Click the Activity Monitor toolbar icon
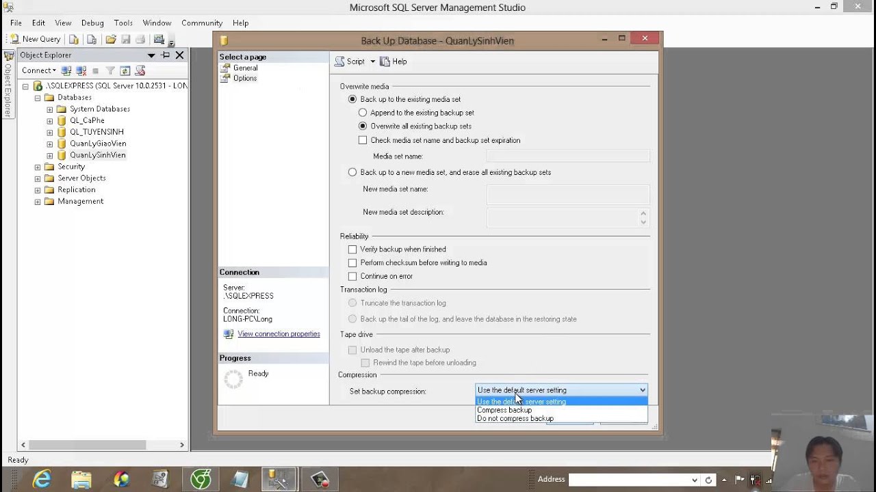The width and height of the screenshot is (876, 492). click(x=159, y=40)
